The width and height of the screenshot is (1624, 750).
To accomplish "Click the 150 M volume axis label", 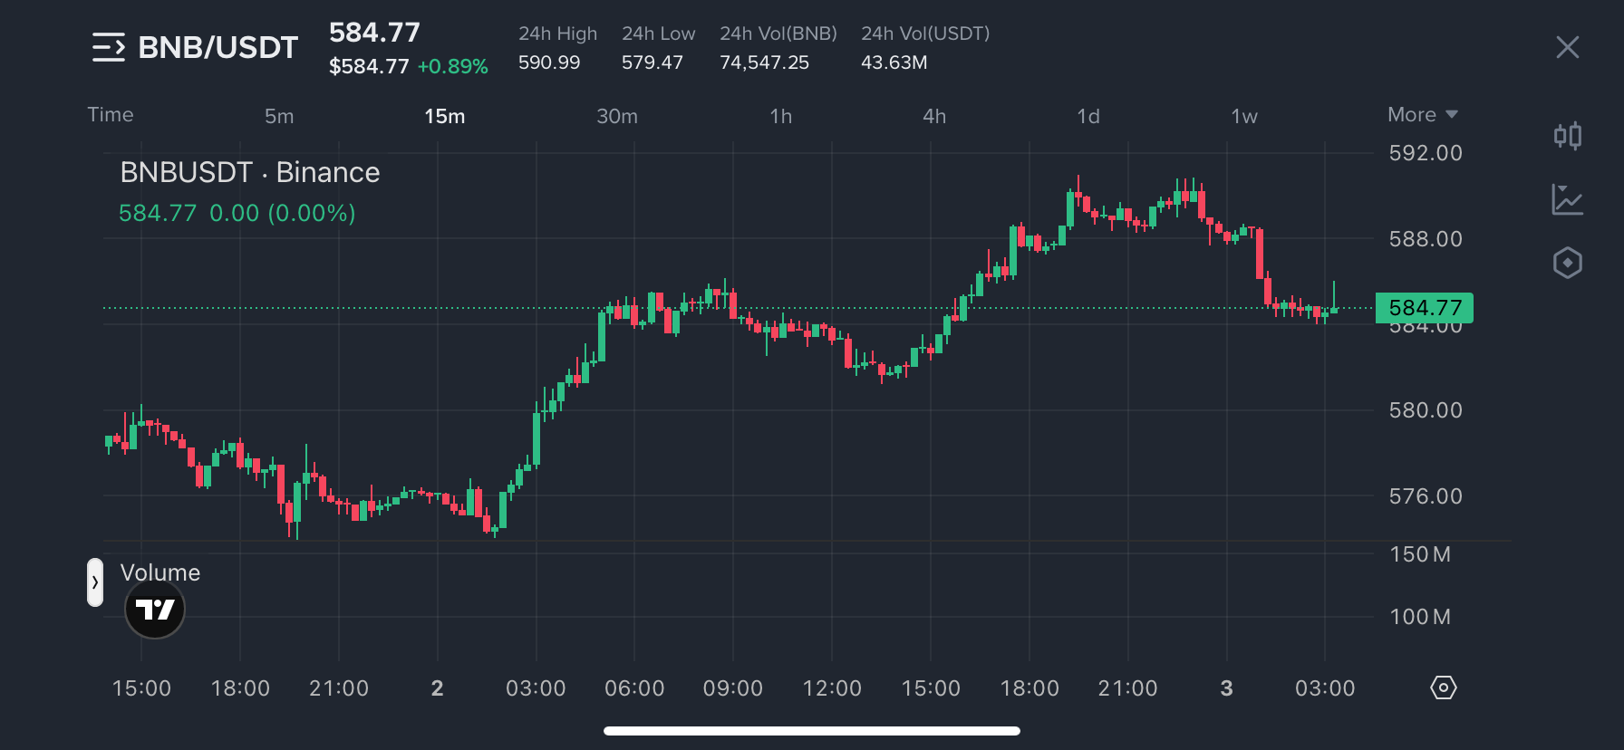I will click(x=1420, y=554).
